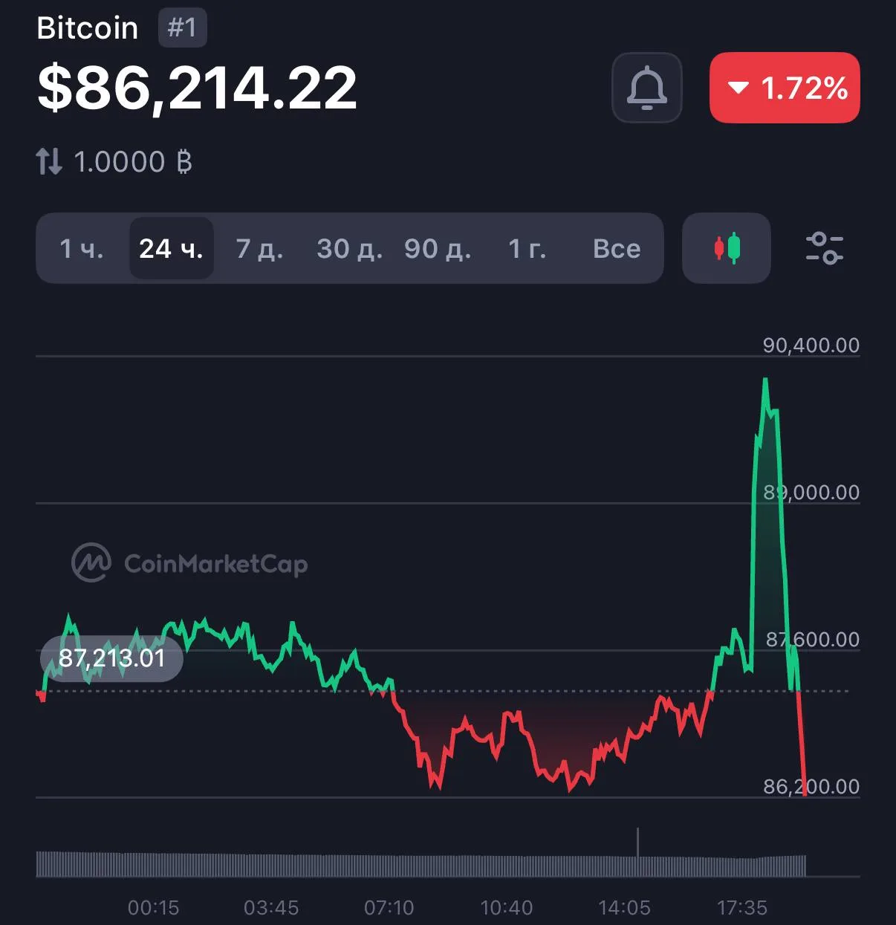Switch to candlestick chart view
Viewport: 896px width, 925px height.
click(x=726, y=248)
